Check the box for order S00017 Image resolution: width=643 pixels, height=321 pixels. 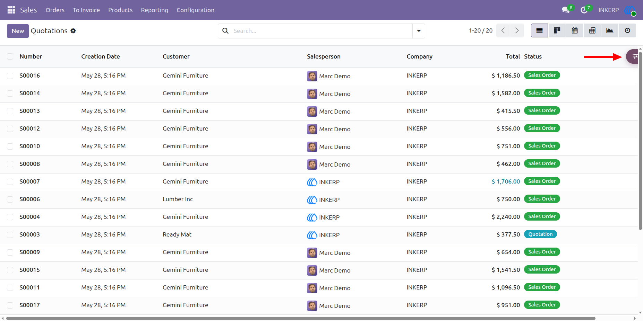point(10,305)
